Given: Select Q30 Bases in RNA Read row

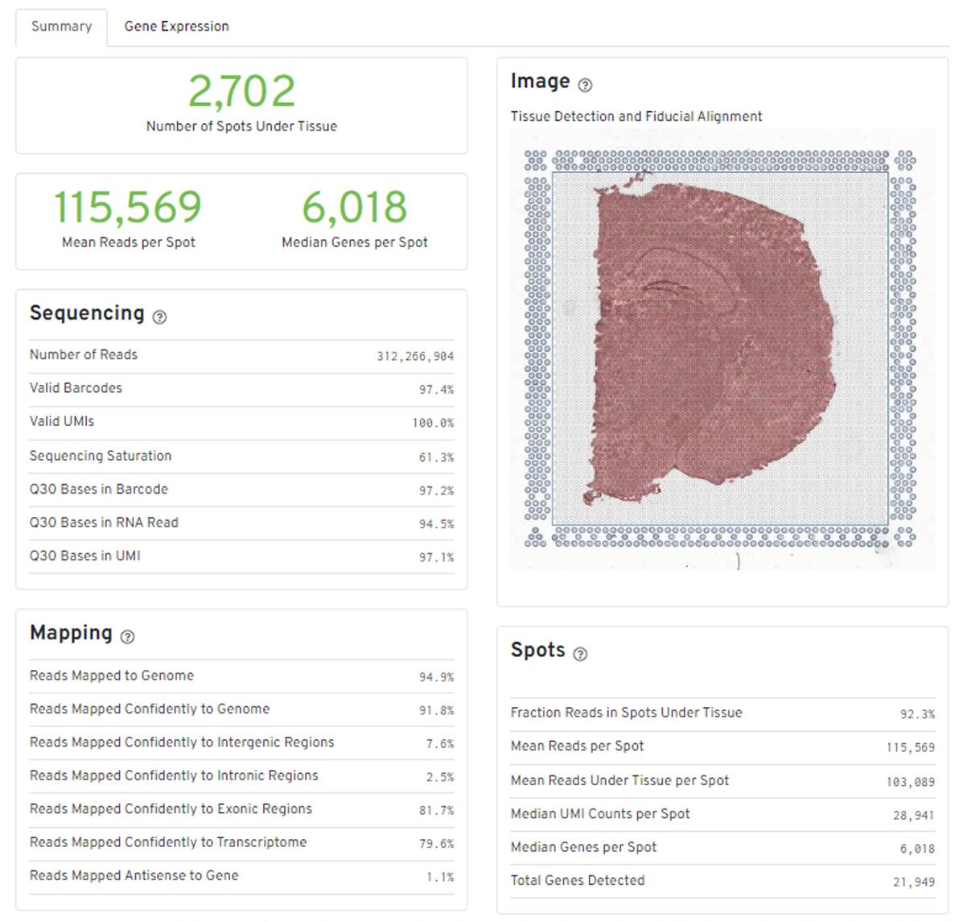Looking at the screenshot, I should coord(241,523).
